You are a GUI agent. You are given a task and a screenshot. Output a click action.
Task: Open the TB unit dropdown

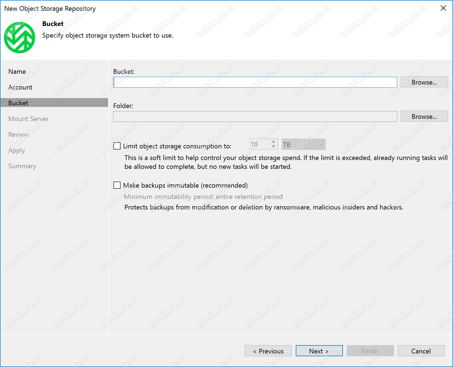click(x=303, y=145)
